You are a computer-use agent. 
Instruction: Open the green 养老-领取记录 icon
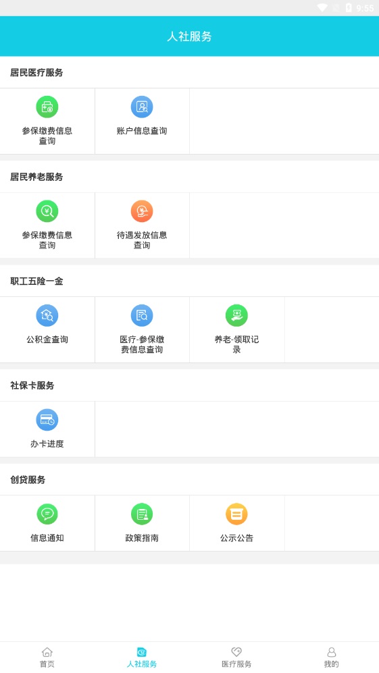[236, 315]
